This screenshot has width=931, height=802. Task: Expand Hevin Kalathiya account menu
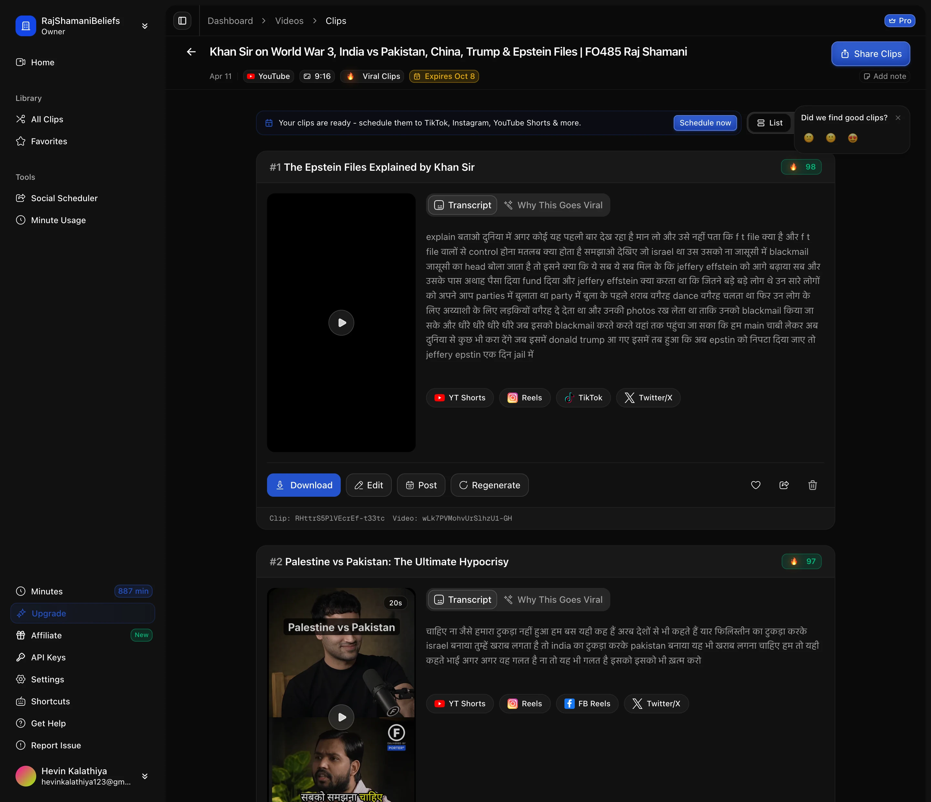[x=145, y=776]
